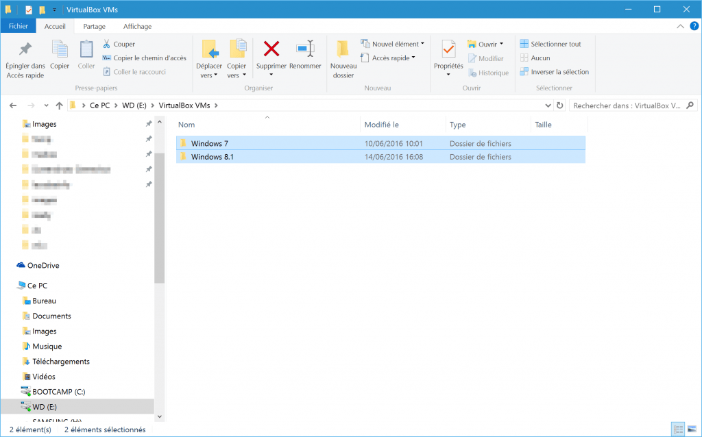Sort by Modifié le column
The height and width of the screenshot is (437, 702).
(x=403, y=125)
